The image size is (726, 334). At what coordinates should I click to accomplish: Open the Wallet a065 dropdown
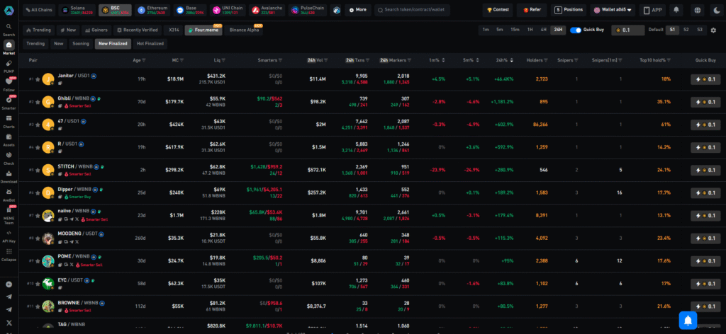coord(613,10)
